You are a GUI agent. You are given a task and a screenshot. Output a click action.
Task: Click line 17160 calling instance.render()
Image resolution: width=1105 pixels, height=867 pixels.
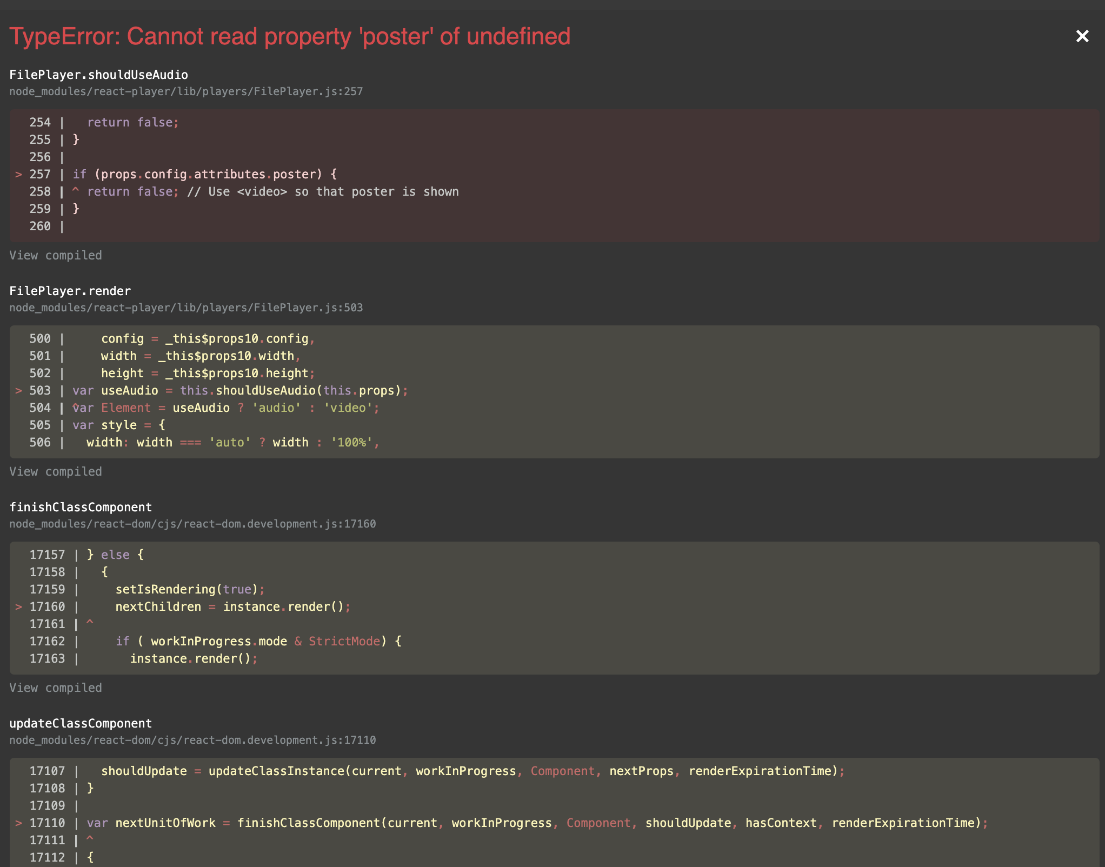click(231, 606)
